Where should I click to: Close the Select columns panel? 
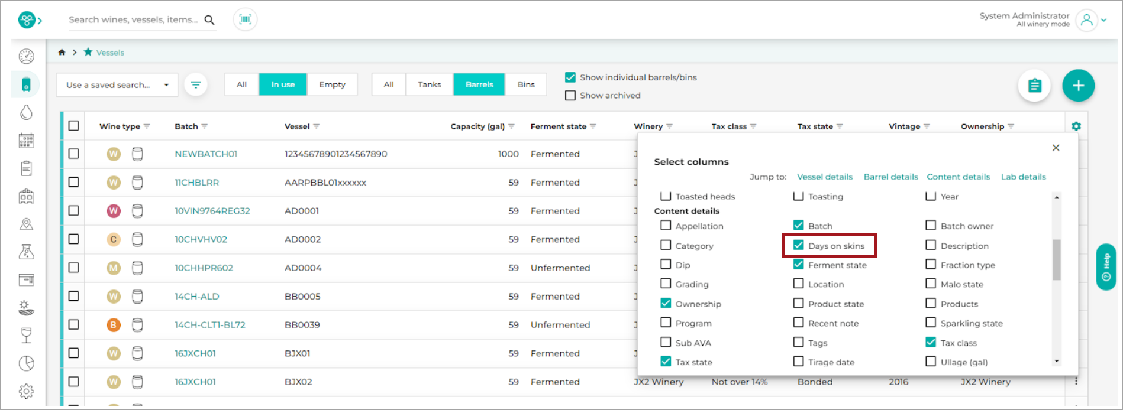[x=1056, y=148]
